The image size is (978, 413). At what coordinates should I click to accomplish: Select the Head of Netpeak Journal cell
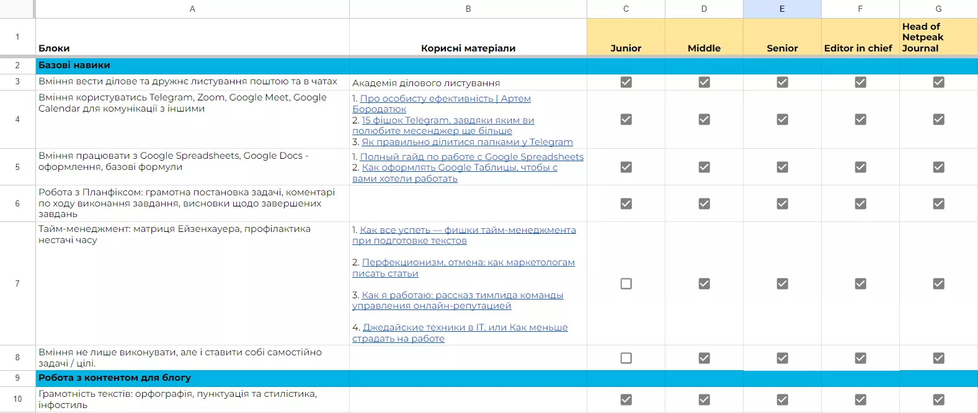pyautogui.click(x=938, y=37)
